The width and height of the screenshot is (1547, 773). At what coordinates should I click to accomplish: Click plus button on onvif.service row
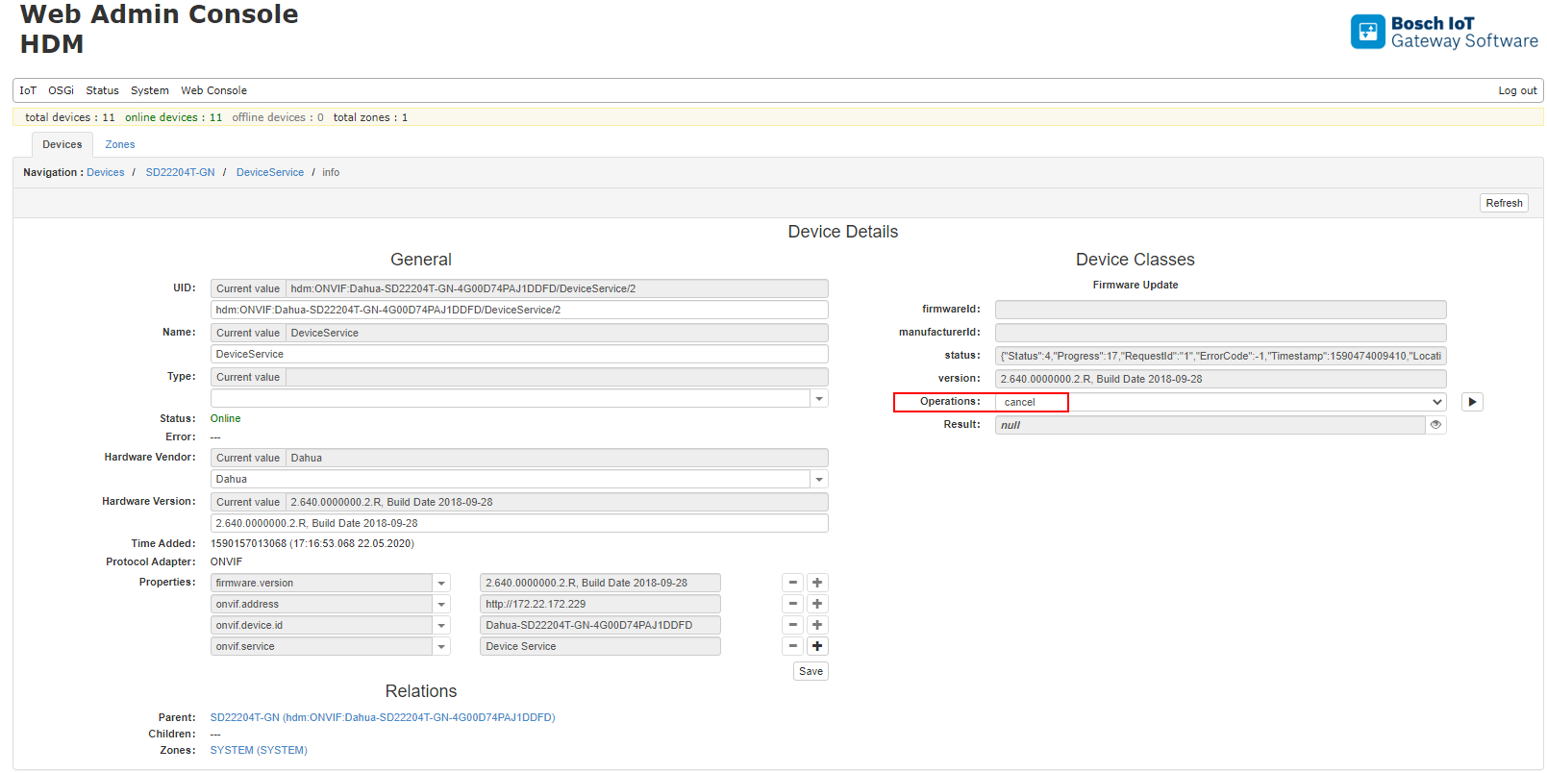[x=817, y=646]
